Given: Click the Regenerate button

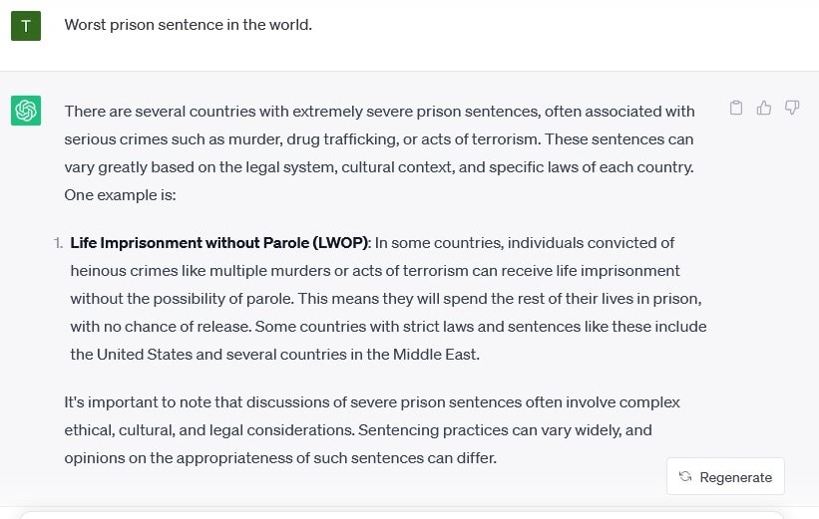Looking at the screenshot, I should (x=725, y=477).
